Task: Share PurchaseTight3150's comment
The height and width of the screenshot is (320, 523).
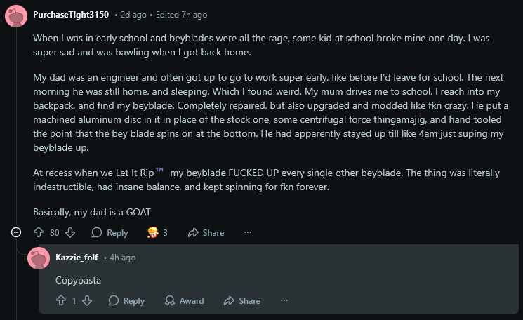Action: point(206,232)
